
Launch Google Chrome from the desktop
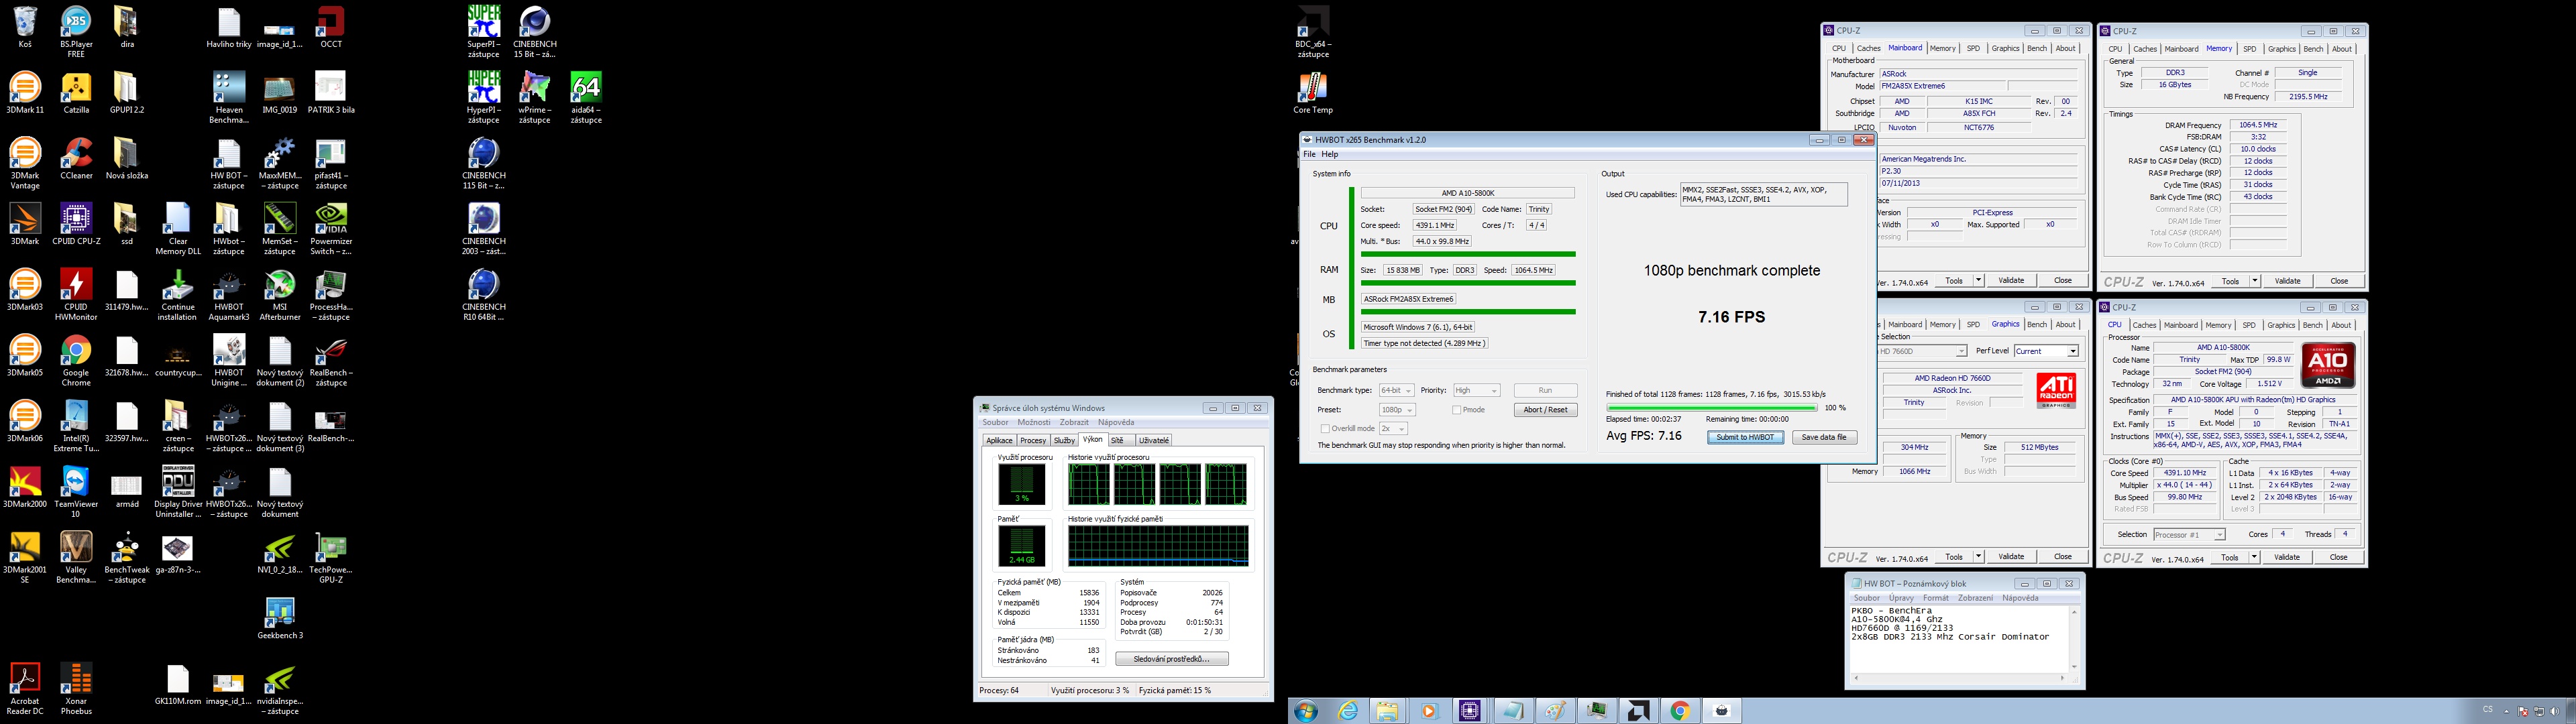(x=76, y=361)
